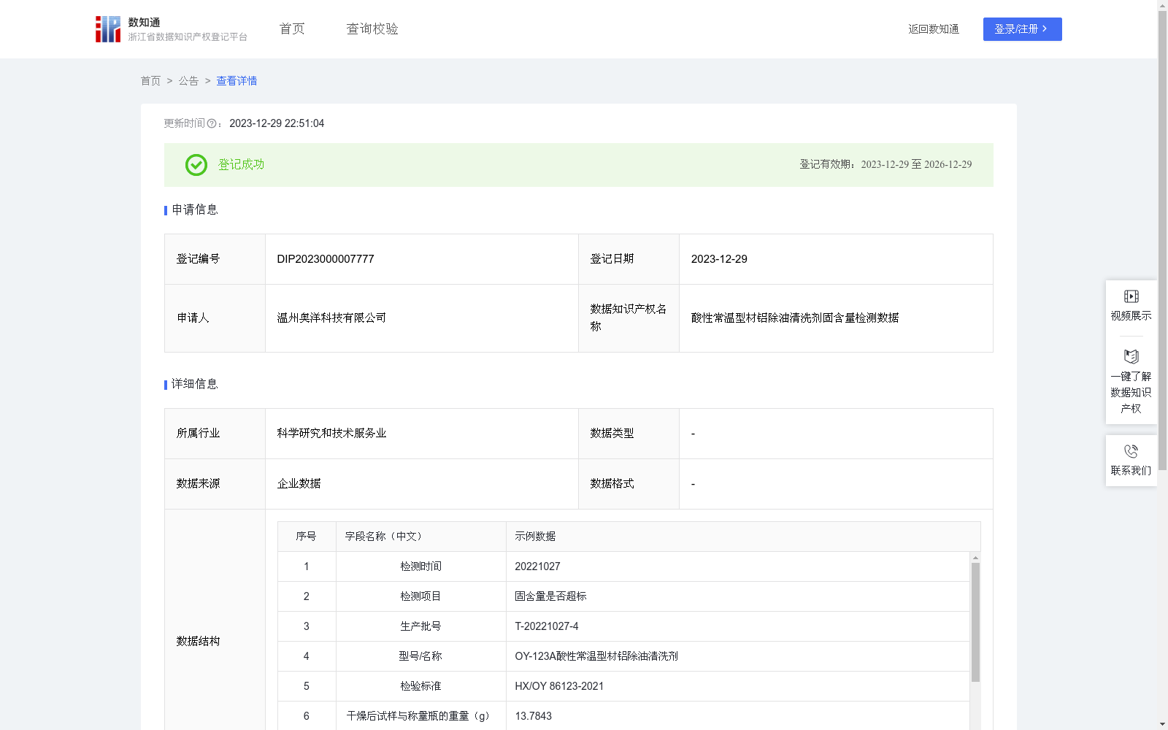Click the 型号/名称 field name

[x=420, y=656]
